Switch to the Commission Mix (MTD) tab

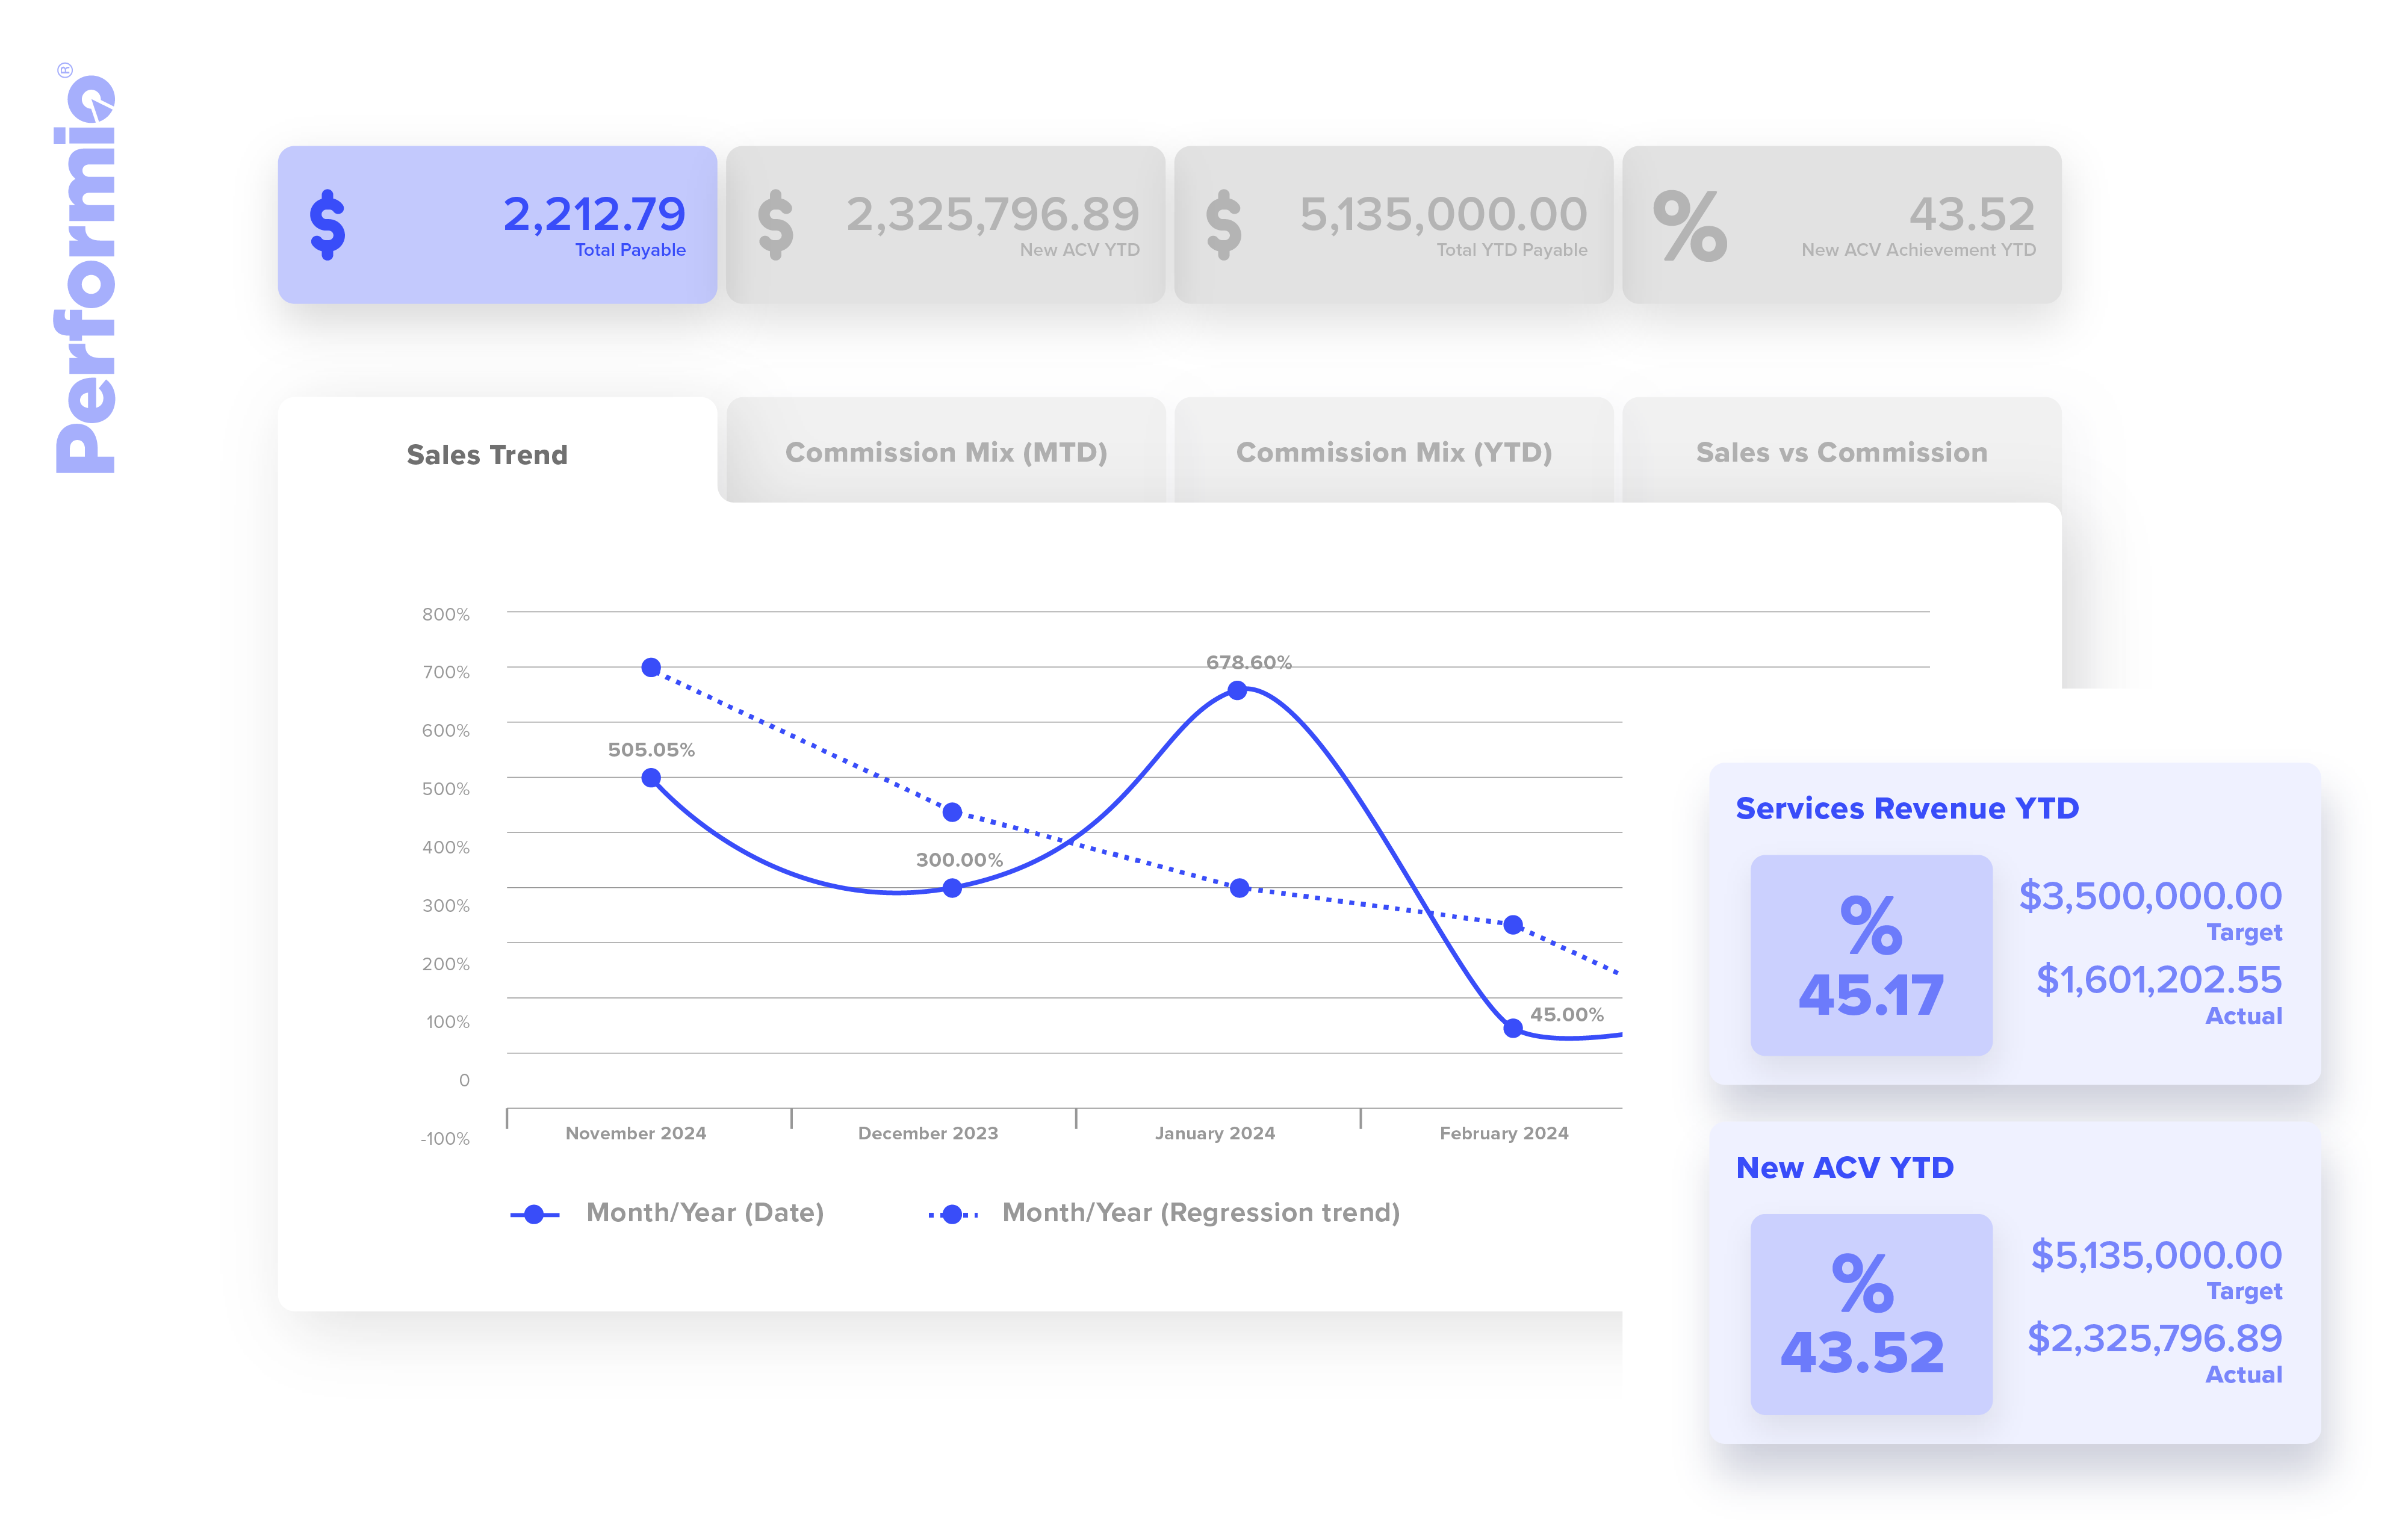tap(946, 452)
